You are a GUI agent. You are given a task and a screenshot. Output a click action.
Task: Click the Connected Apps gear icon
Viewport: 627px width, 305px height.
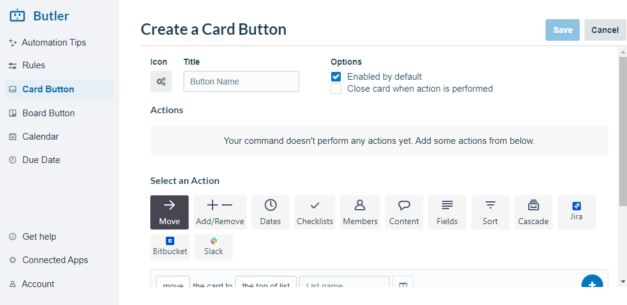pyautogui.click(x=13, y=260)
